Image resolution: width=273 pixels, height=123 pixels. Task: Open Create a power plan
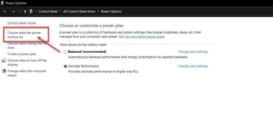(x=22, y=54)
